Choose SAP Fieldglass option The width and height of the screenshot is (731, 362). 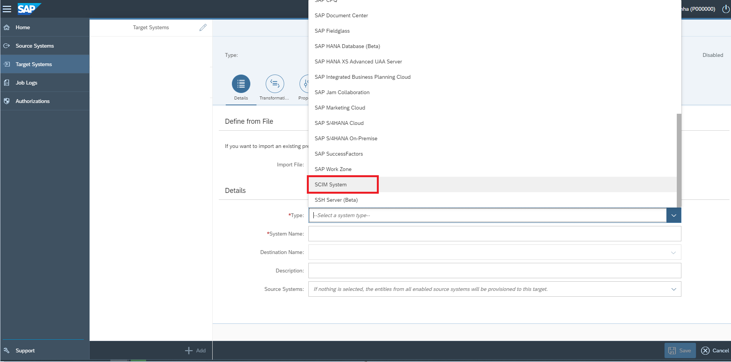pos(493,31)
